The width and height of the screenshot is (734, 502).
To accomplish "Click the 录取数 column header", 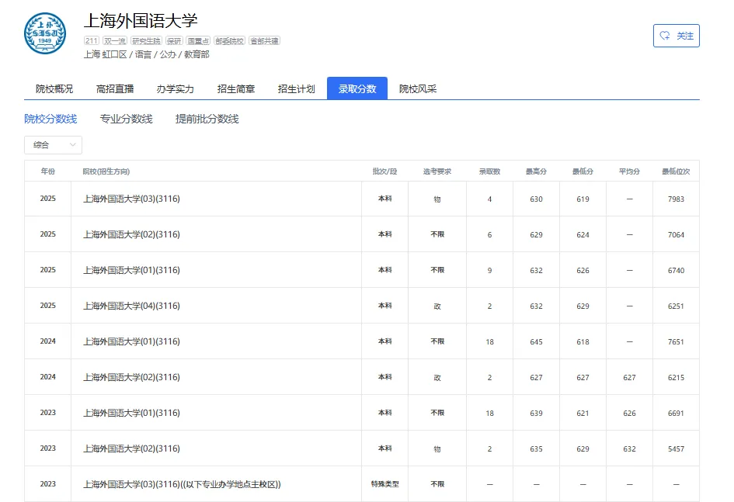I will [x=489, y=171].
